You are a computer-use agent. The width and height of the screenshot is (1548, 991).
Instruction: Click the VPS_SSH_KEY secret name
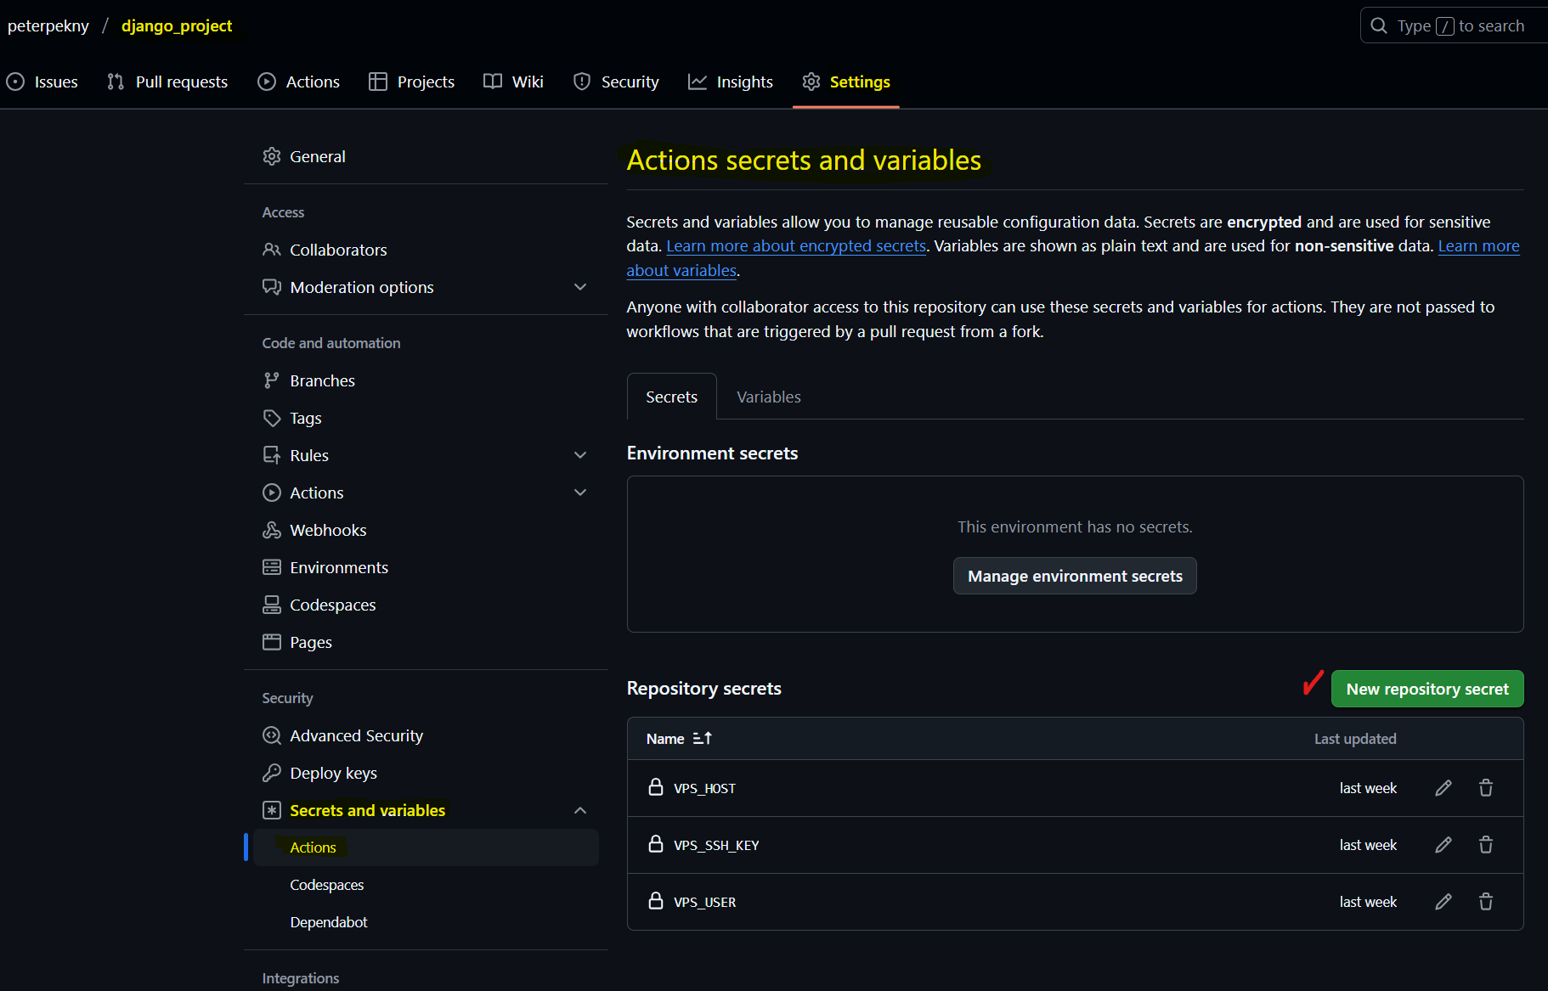point(716,846)
